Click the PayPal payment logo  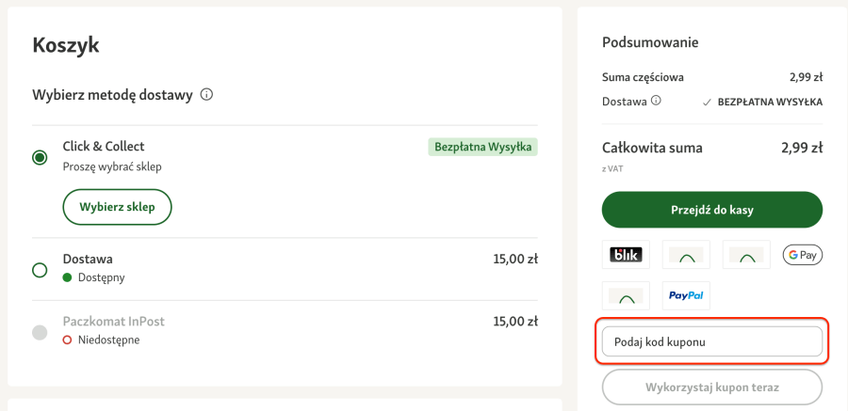click(x=686, y=295)
